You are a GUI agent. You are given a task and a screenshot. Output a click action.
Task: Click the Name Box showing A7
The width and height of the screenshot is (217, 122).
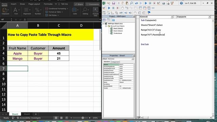click(x=5, y=20)
